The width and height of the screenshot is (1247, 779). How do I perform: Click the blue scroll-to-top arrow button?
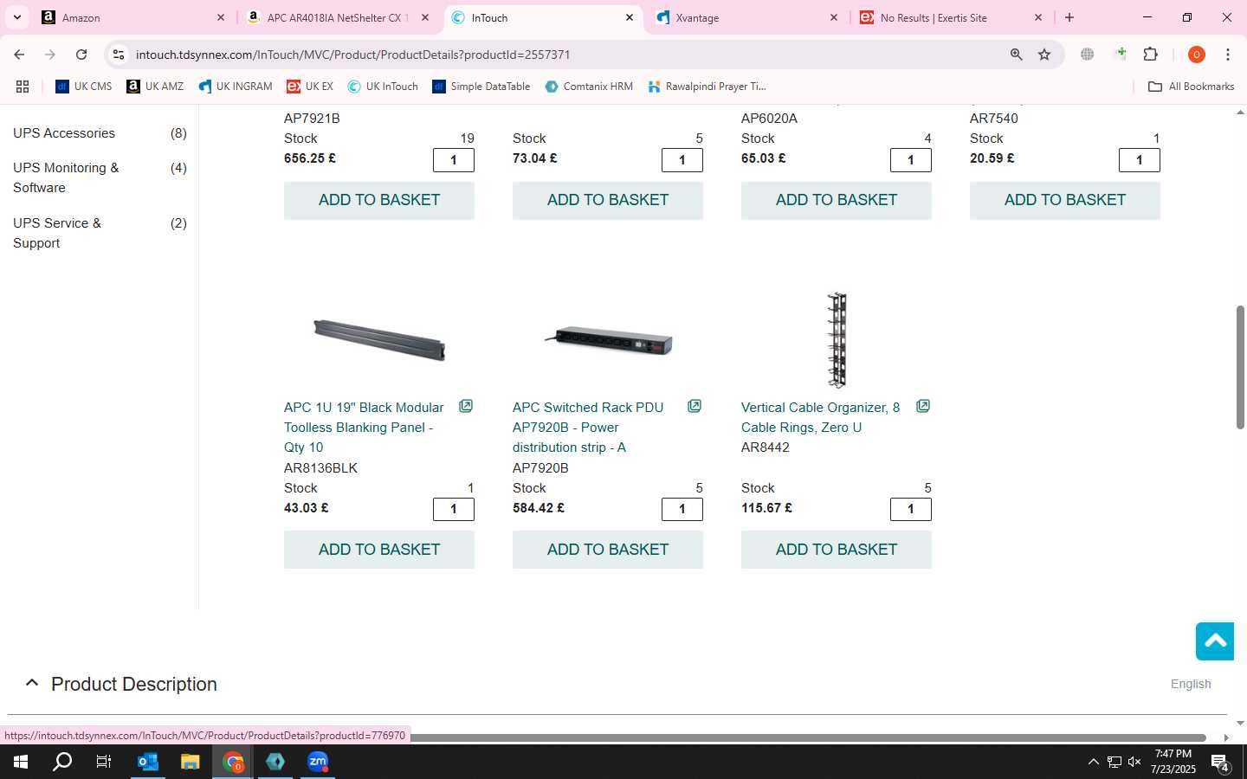1215,641
